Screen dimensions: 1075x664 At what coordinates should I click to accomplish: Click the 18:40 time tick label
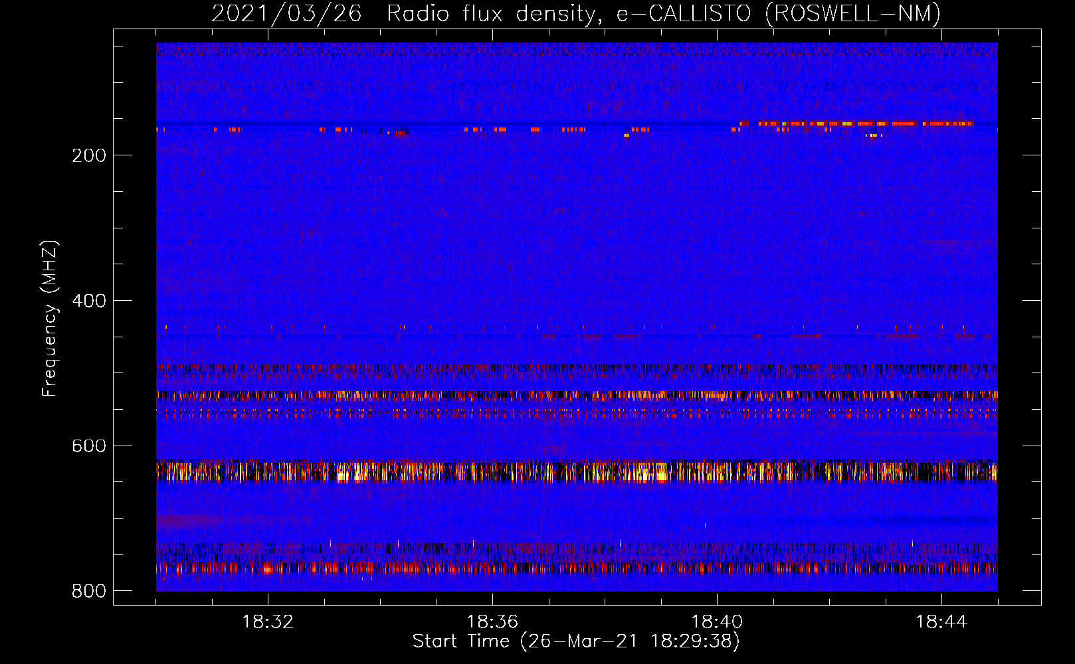pos(717,622)
